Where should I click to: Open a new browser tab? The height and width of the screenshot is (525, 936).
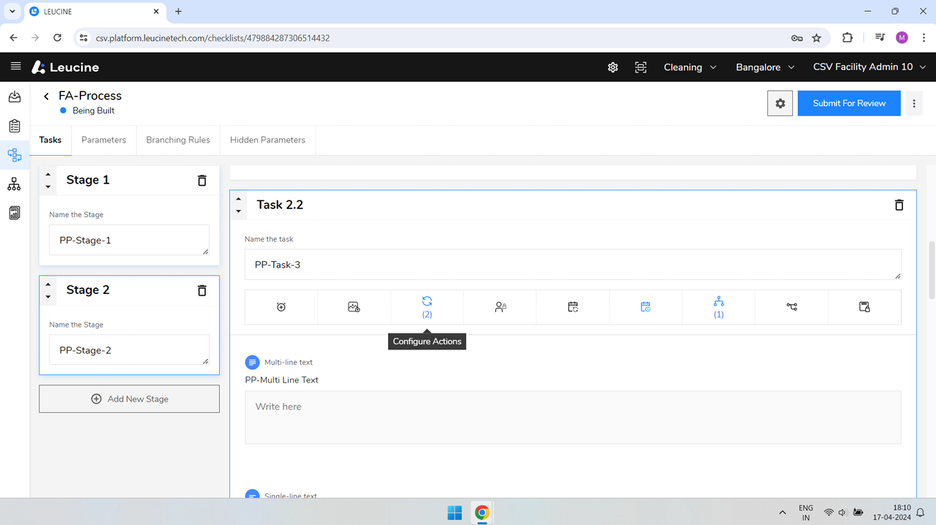pos(178,12)
